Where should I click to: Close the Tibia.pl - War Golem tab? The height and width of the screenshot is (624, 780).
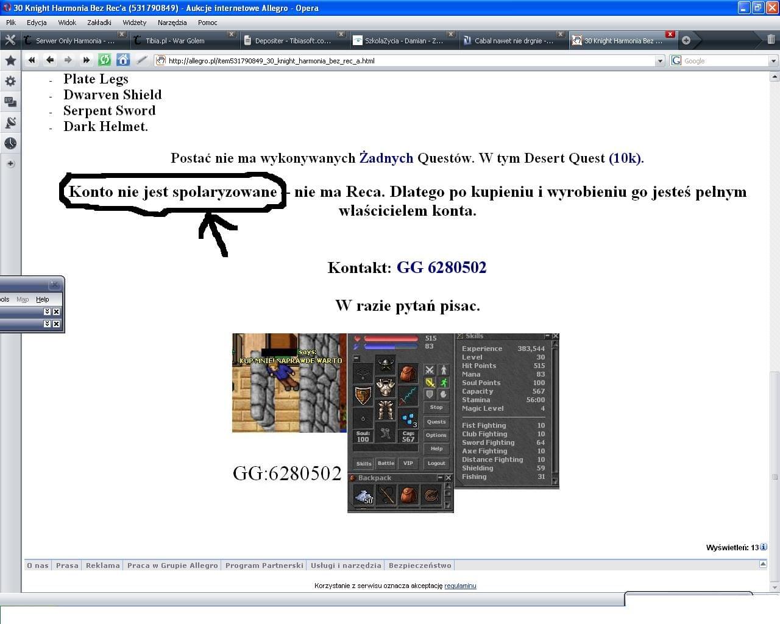(232, 34)
